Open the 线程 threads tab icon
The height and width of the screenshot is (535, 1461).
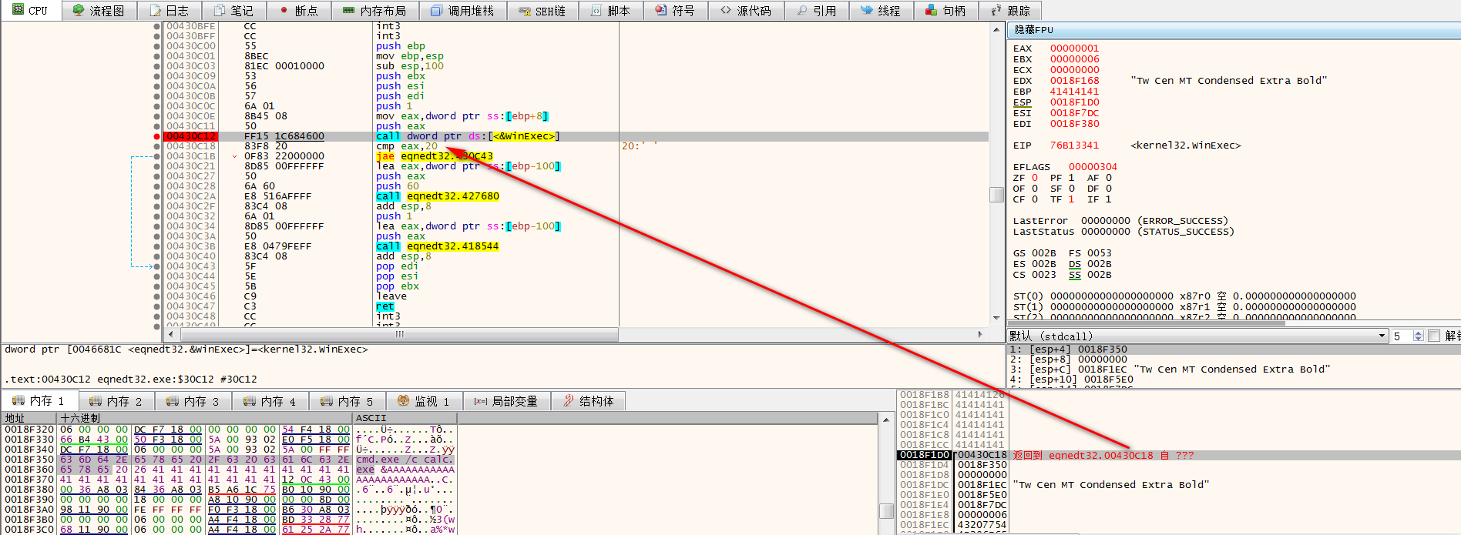(867, 10)
